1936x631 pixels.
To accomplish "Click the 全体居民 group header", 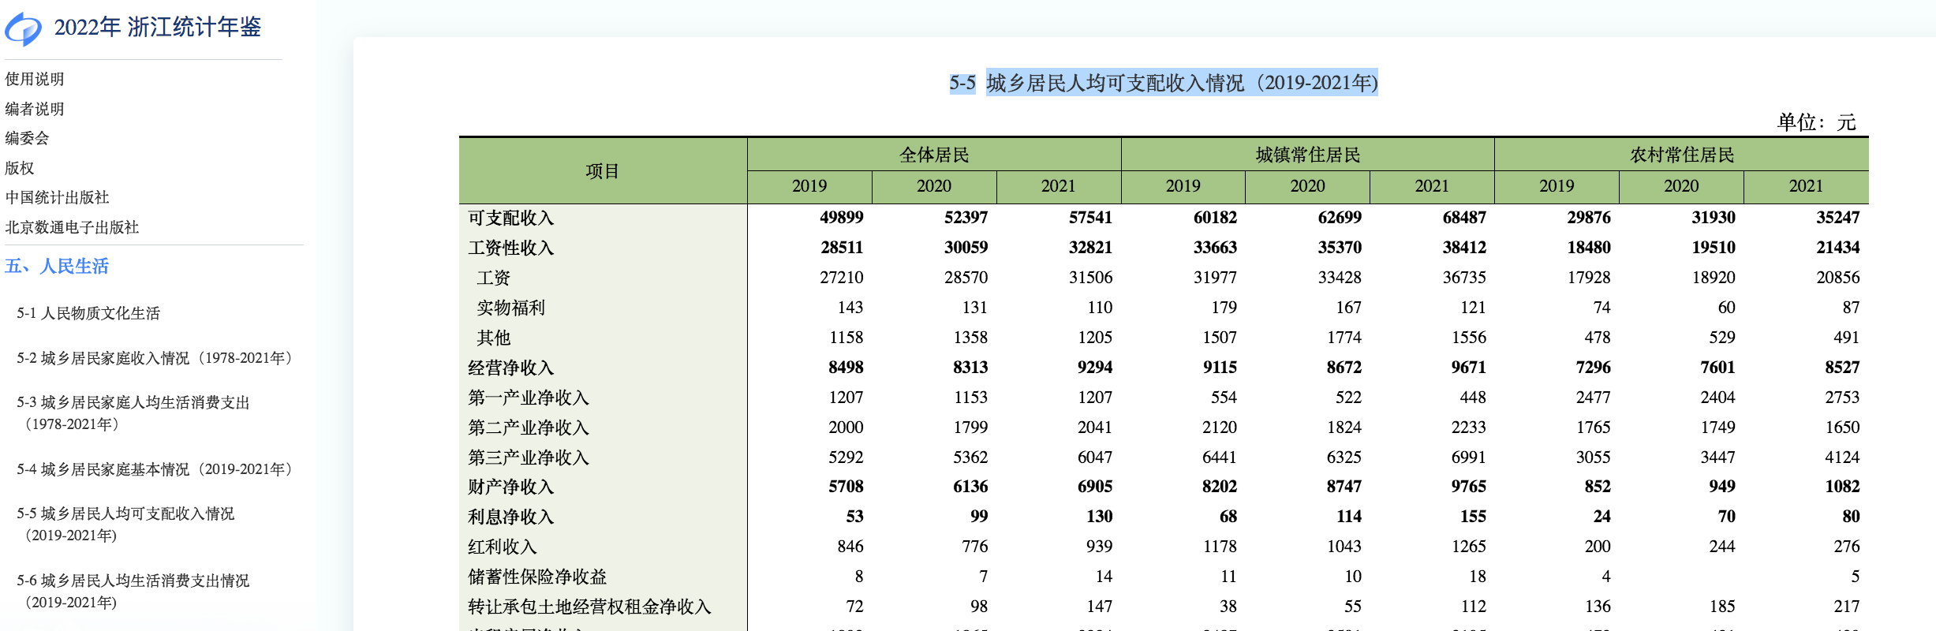I will [x=934, y=155].
